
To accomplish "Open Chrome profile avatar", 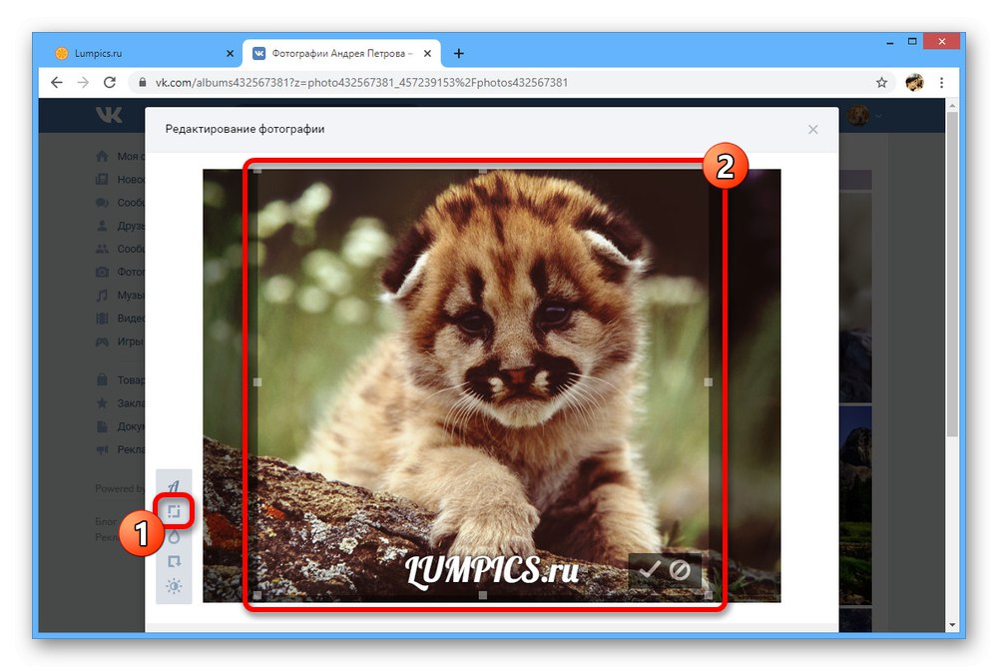I will [914, 82].
